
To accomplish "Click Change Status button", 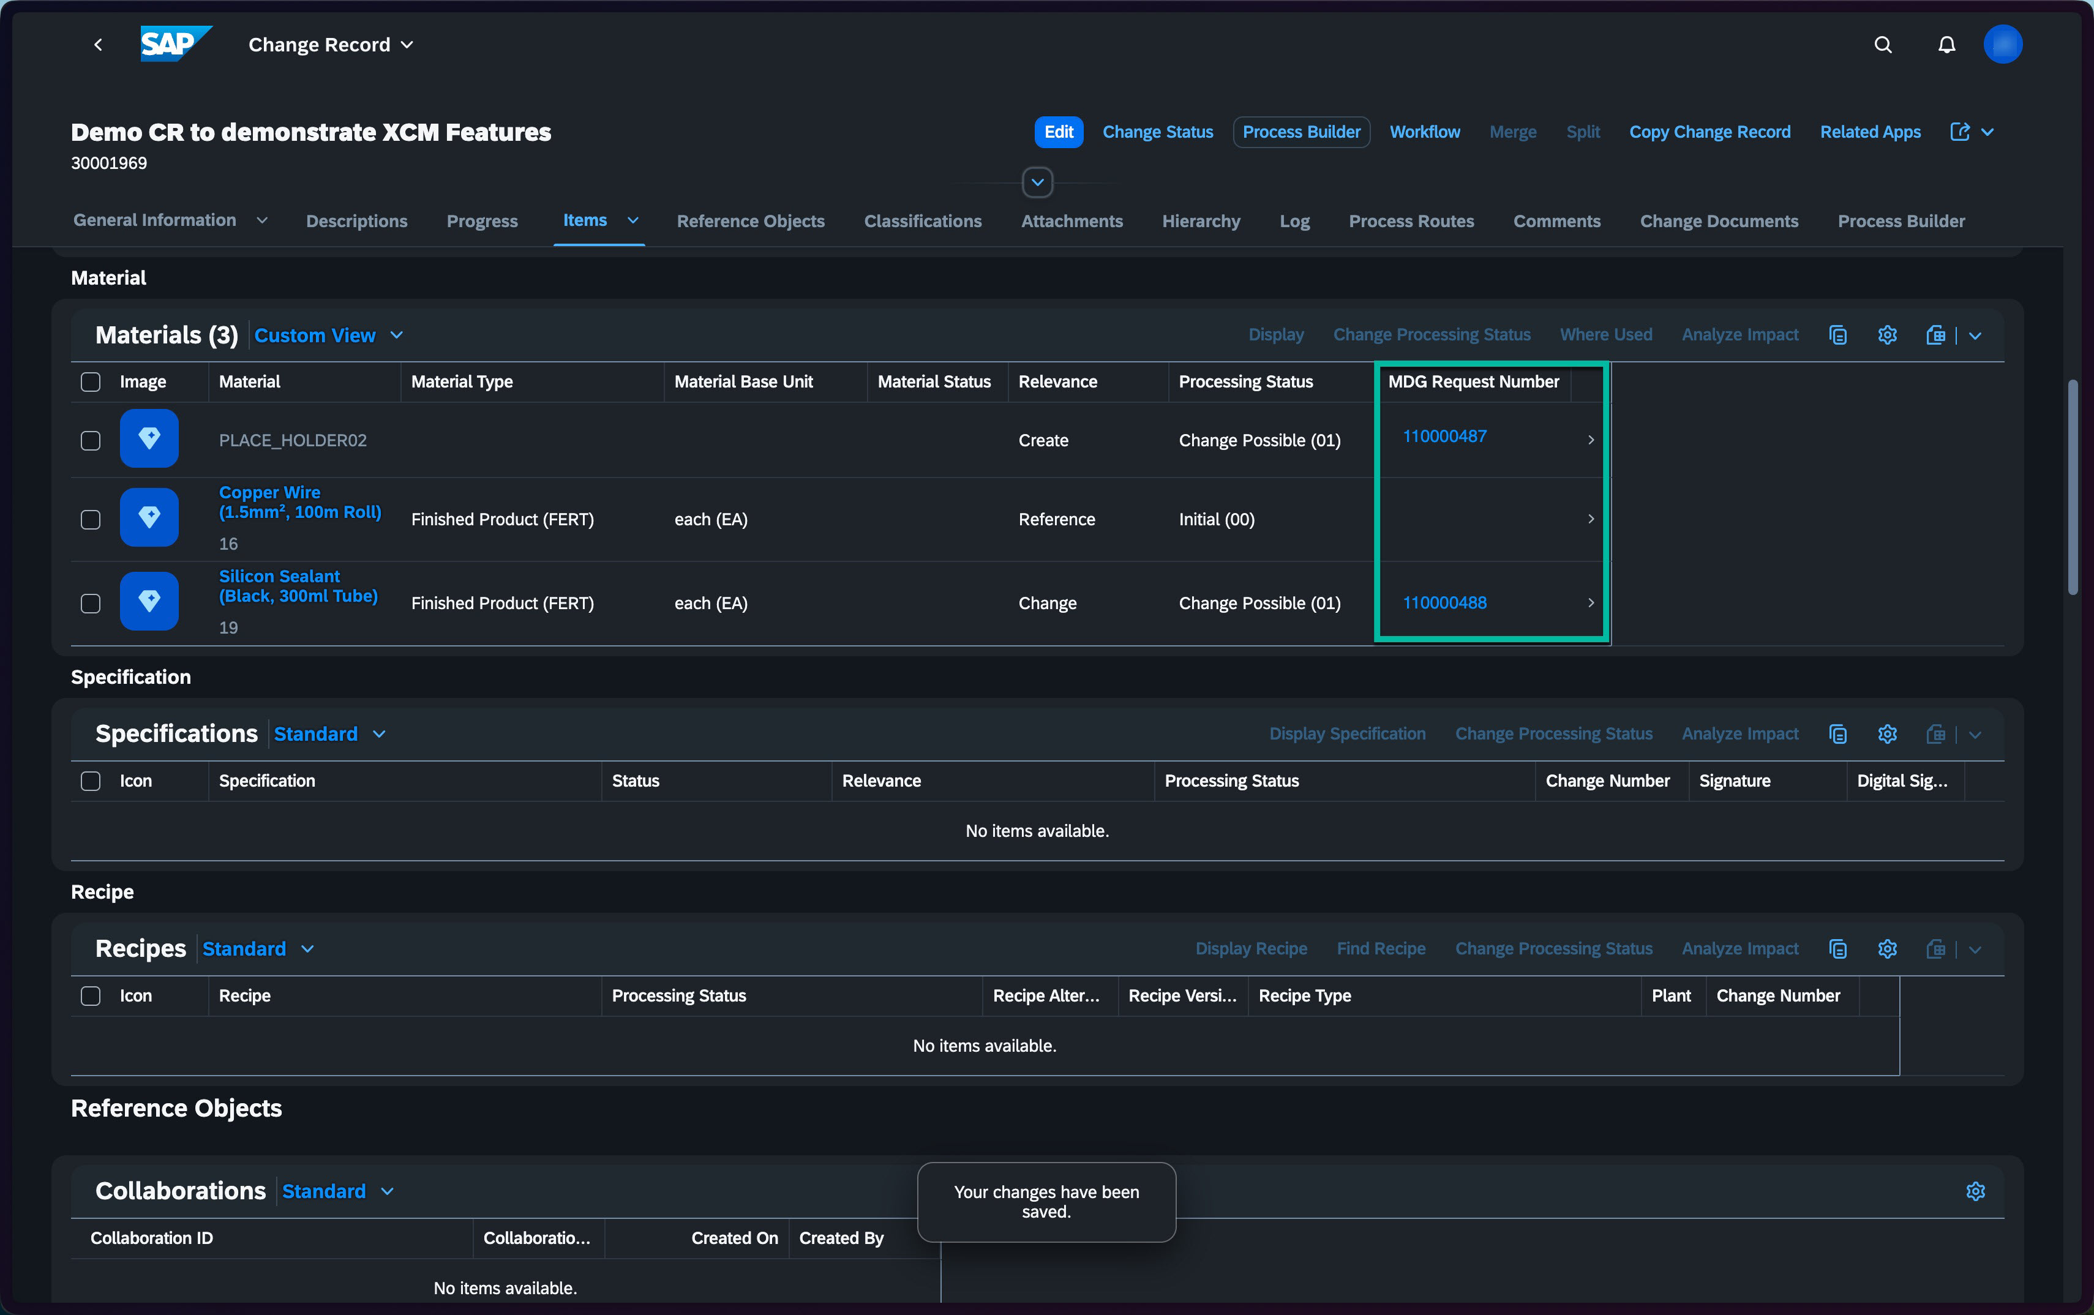I will [1157, 132].
